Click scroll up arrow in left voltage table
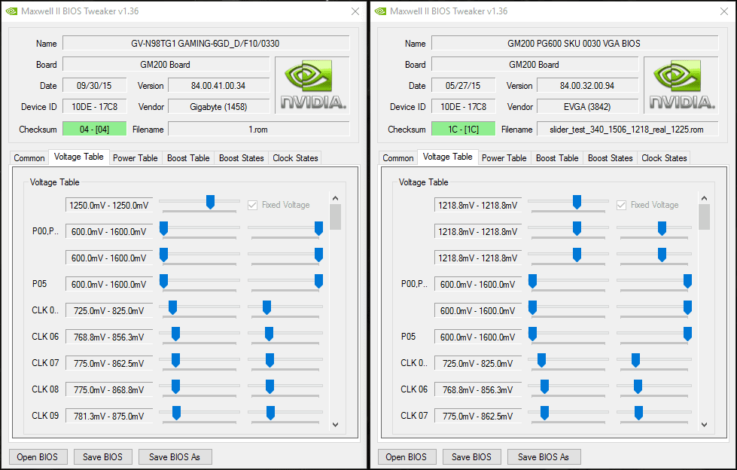This screenshot has width=737, height=470. [x=335, y=198]
